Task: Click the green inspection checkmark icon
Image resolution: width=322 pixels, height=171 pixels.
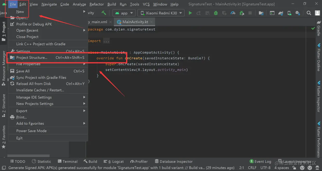Action: pyautogui.click(x=313, y=29)
